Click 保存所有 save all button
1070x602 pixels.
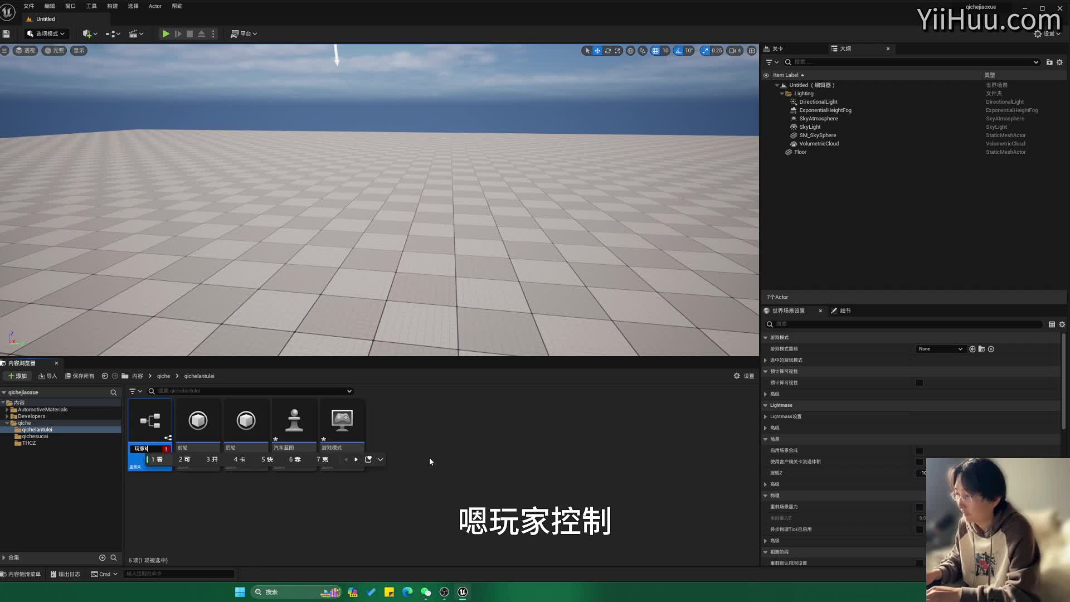(80, 376)
